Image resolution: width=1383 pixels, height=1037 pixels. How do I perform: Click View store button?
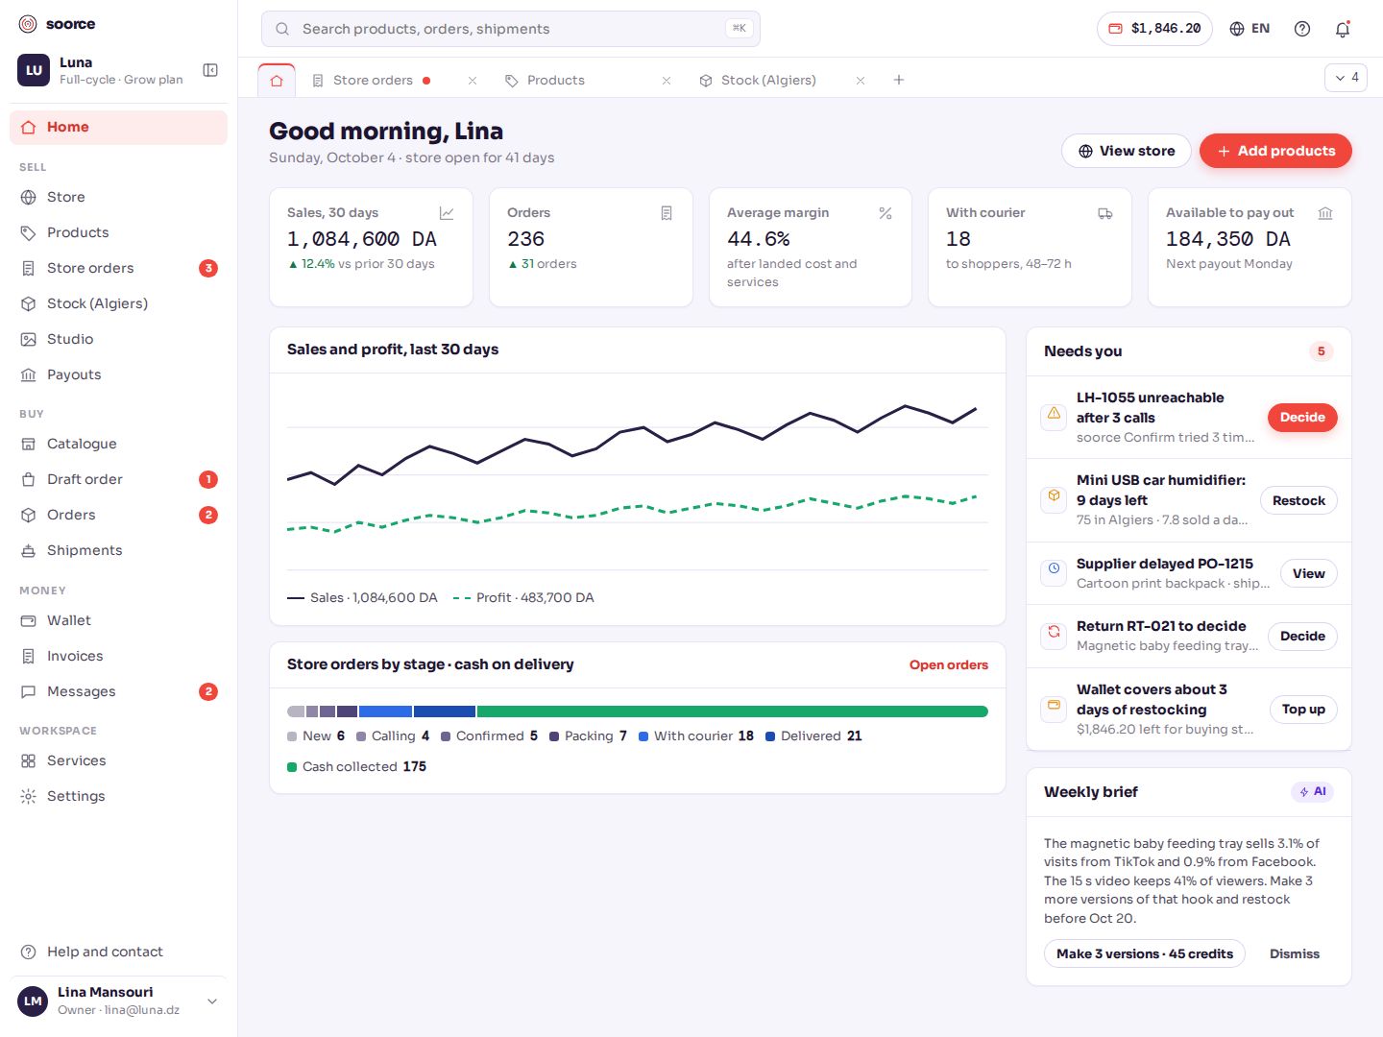[x=1127, y=151]
